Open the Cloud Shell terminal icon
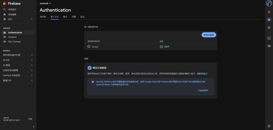Image resolution: width=273 pixels, height=130 pixels. tap(269, 38)
